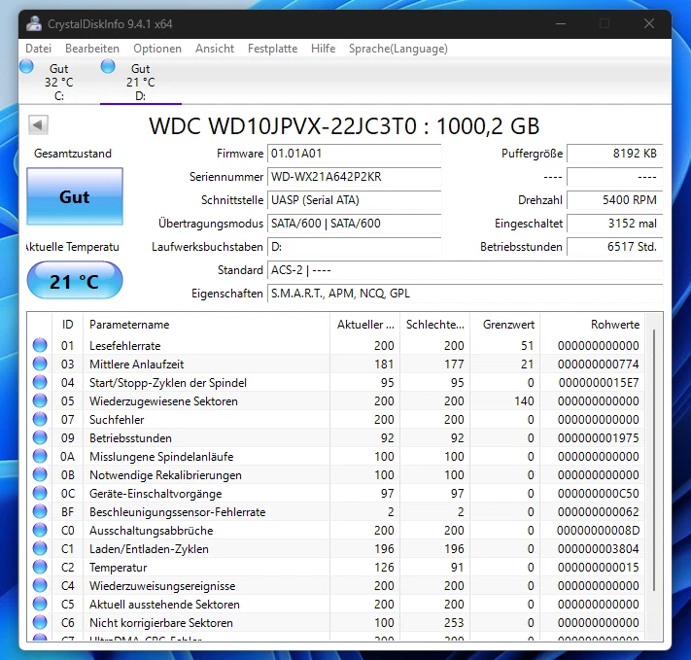Click the Schlechte... column header
691x660 pixels.
[x=435, y=325]
